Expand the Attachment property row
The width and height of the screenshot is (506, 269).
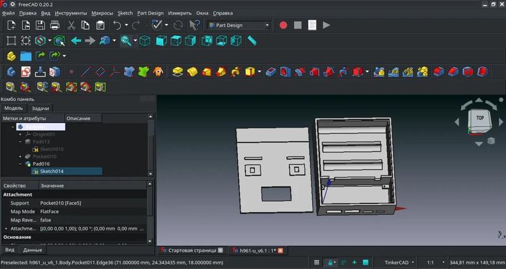tap(6, 228)
